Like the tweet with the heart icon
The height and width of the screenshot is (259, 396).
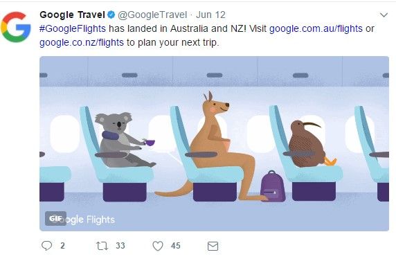point(158,246)
